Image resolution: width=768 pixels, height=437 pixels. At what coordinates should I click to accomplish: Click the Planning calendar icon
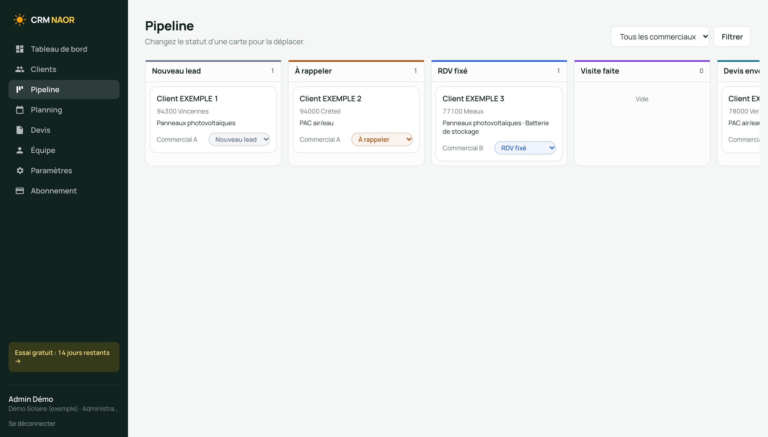click(x=19, y=110)
